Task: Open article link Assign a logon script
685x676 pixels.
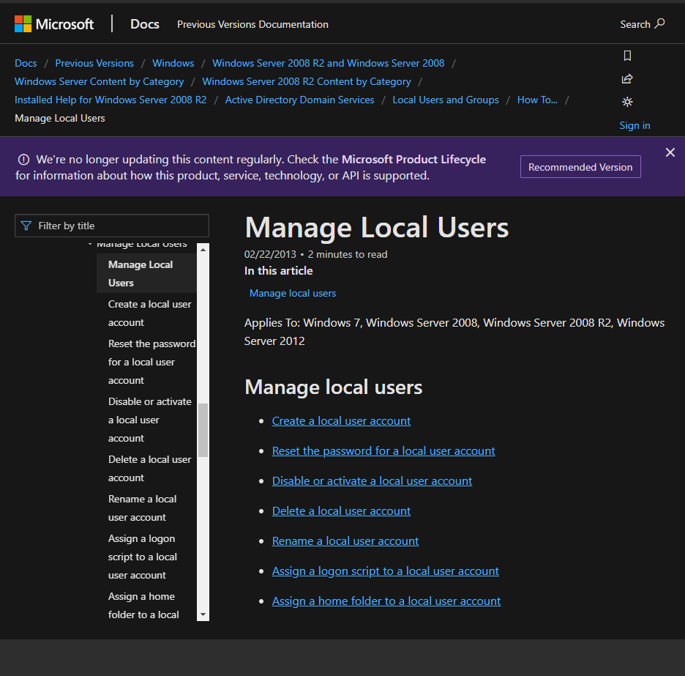Action: pyautogui.click(x=385, y=571)
